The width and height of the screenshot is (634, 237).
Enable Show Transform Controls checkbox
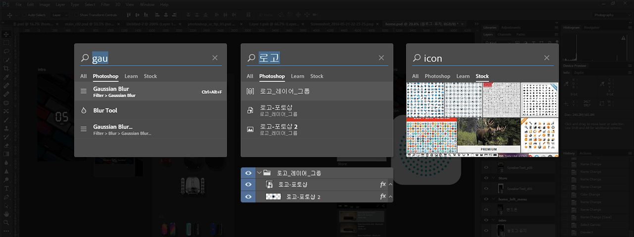click(x=76, y=15)
